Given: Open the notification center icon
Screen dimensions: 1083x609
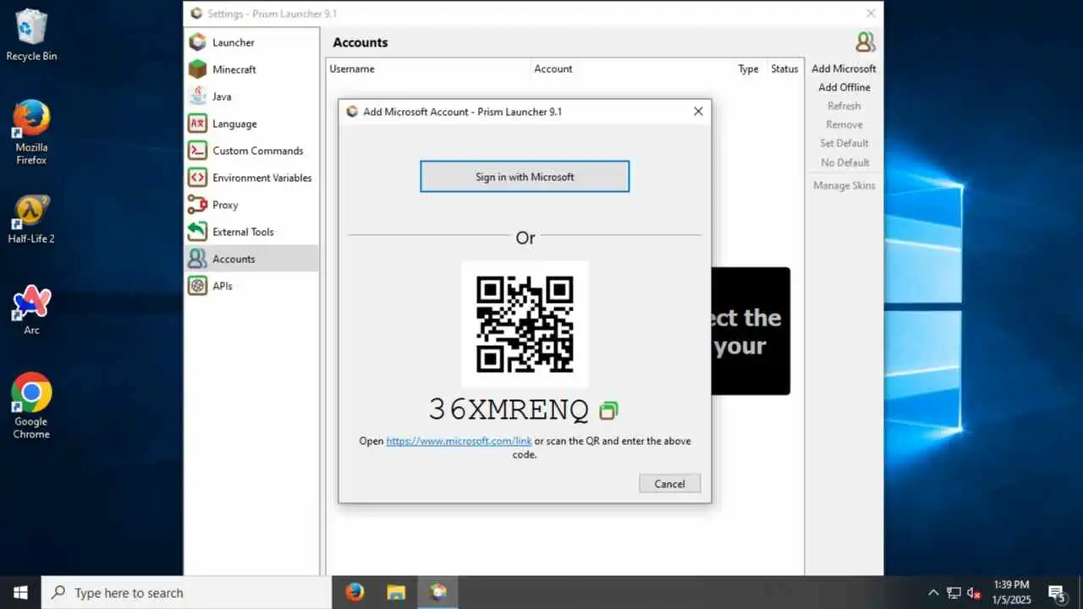Looking at the screenshot, I should (x=1057, y=592).
